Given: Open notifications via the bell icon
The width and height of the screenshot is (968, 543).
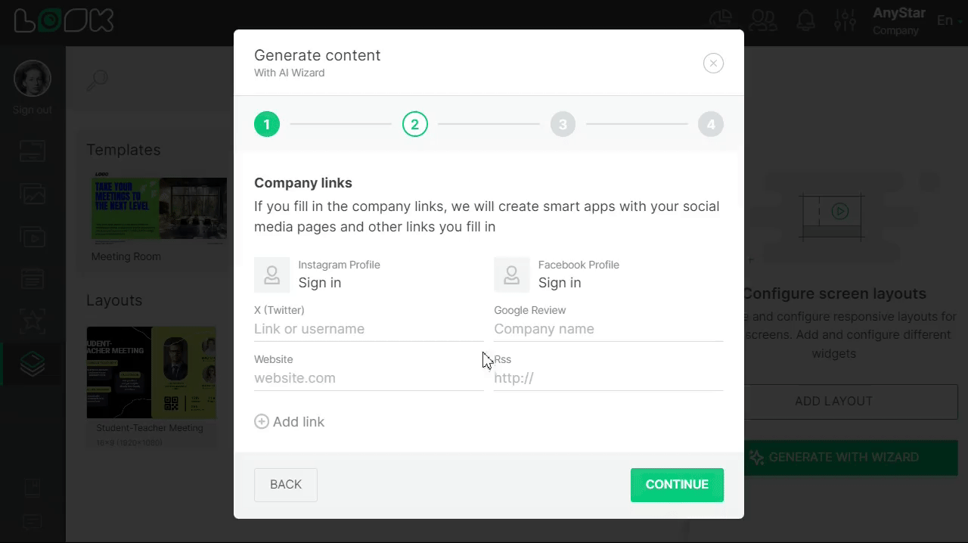Looking at the screenshot, I should coord(805,20).
